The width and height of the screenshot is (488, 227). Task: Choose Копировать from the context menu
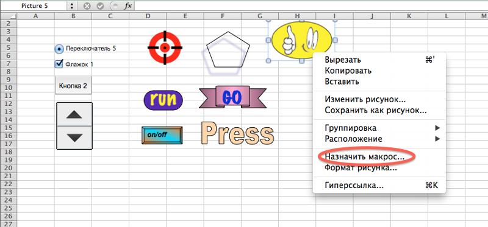(x=379, y=71)
